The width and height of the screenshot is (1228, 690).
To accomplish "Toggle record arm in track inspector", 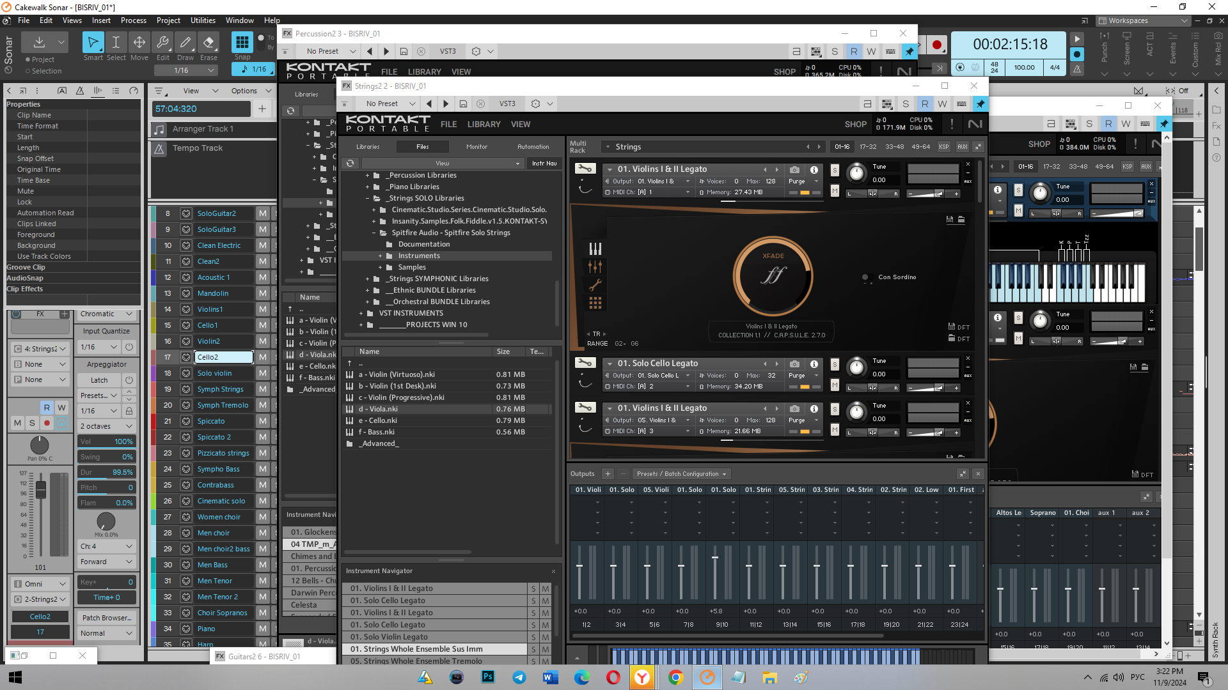I will [x=47, y=423].
